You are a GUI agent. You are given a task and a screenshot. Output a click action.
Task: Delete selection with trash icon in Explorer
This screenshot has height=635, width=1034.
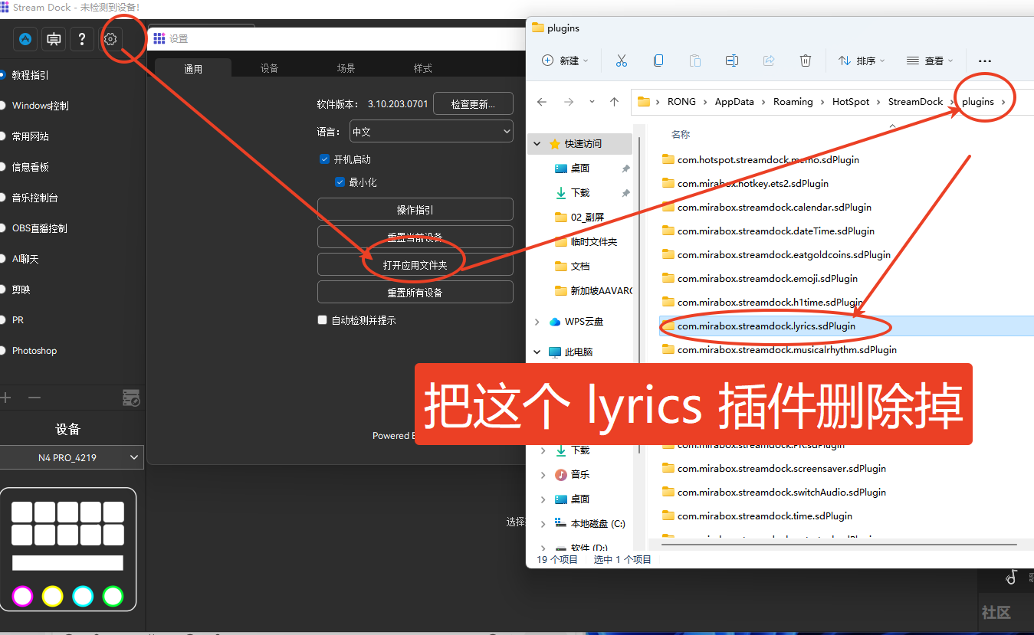tap(806, 61)
